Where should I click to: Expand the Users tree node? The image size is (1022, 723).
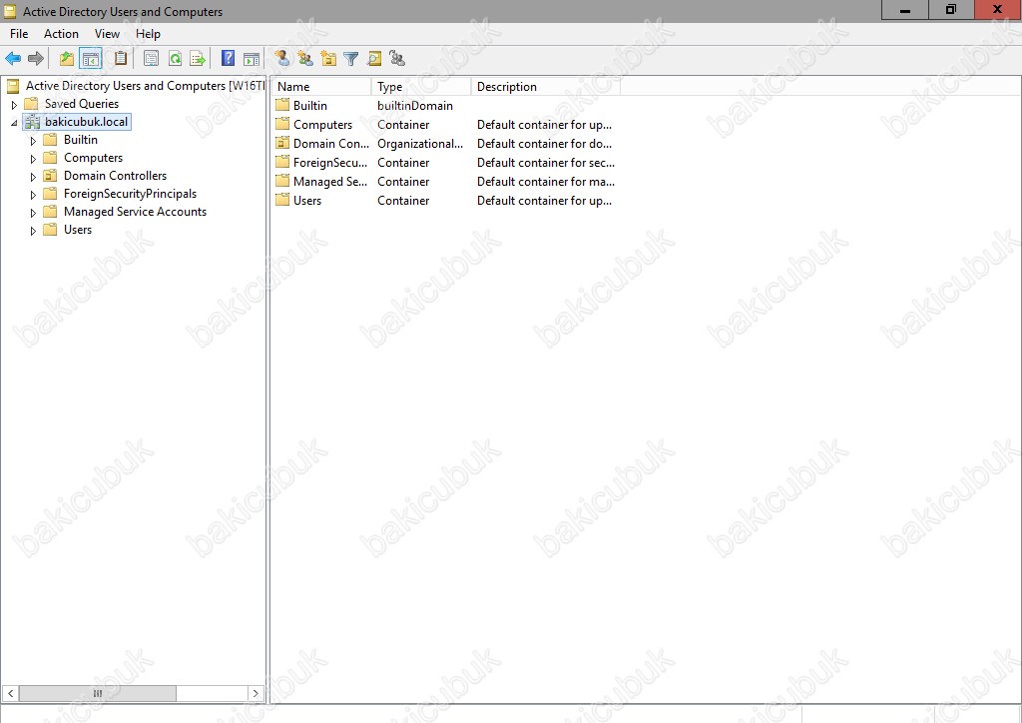(x=33, y=231)
